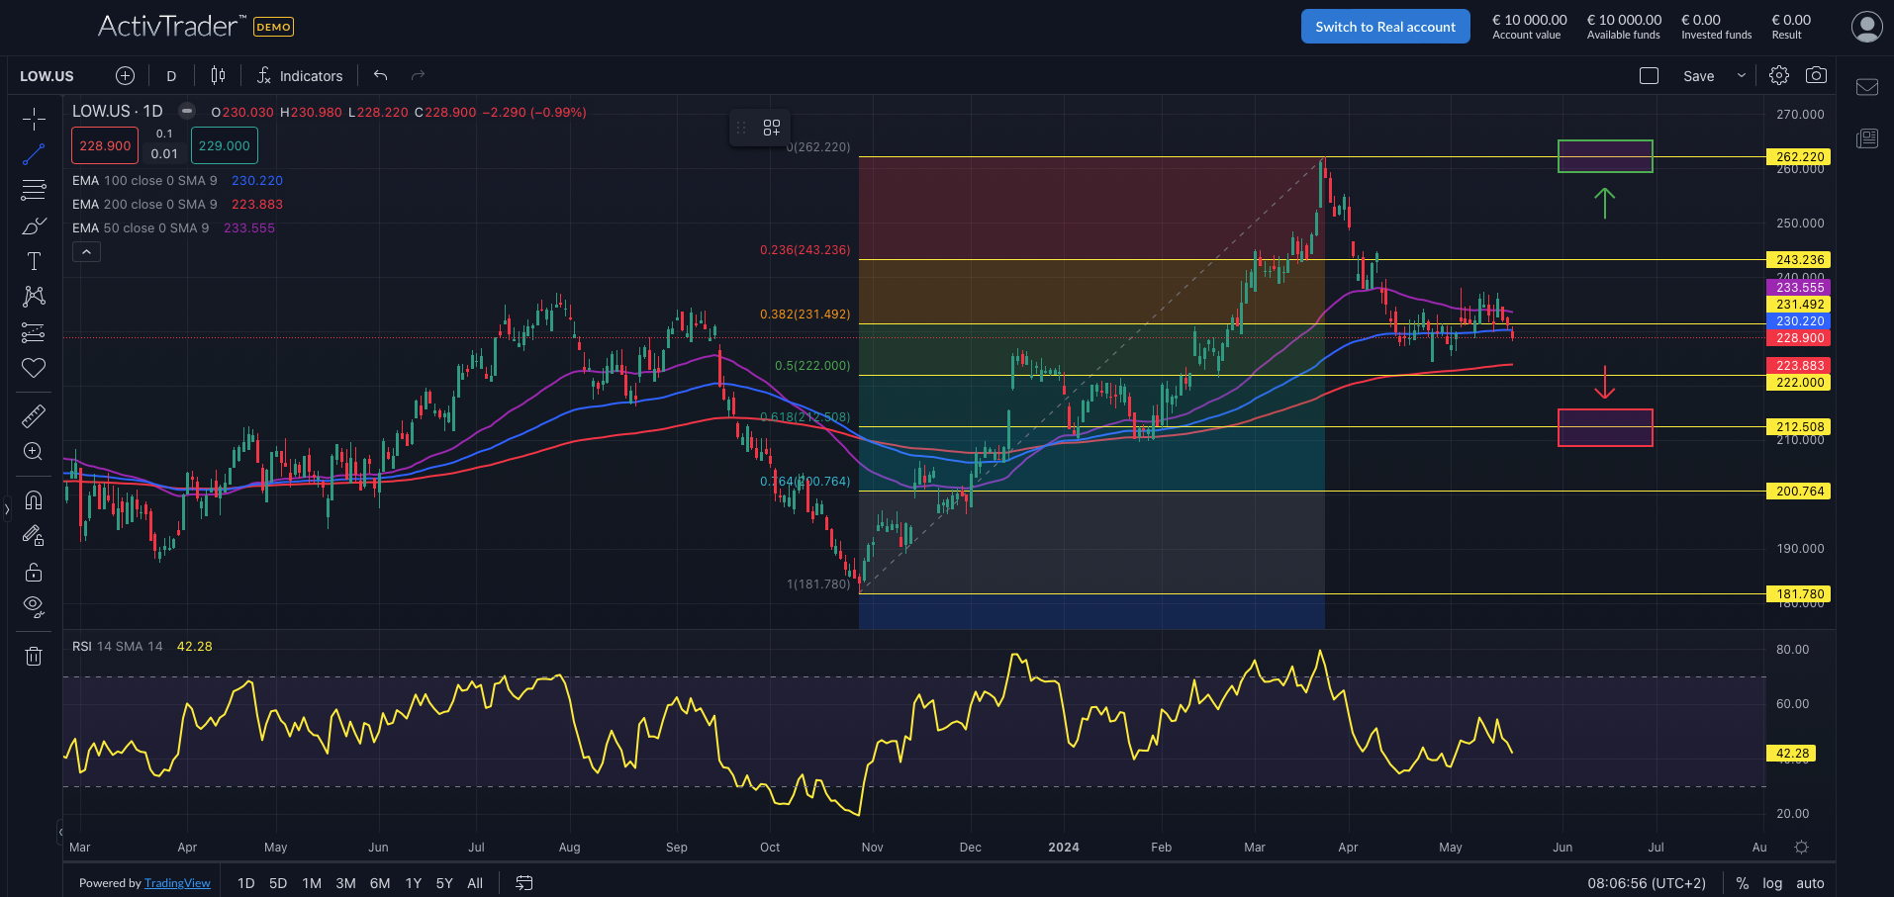Viewport: 1894px width, 897px height.
Task: Open chart settings gear in top toolbar
Action: pos(1779,76)
